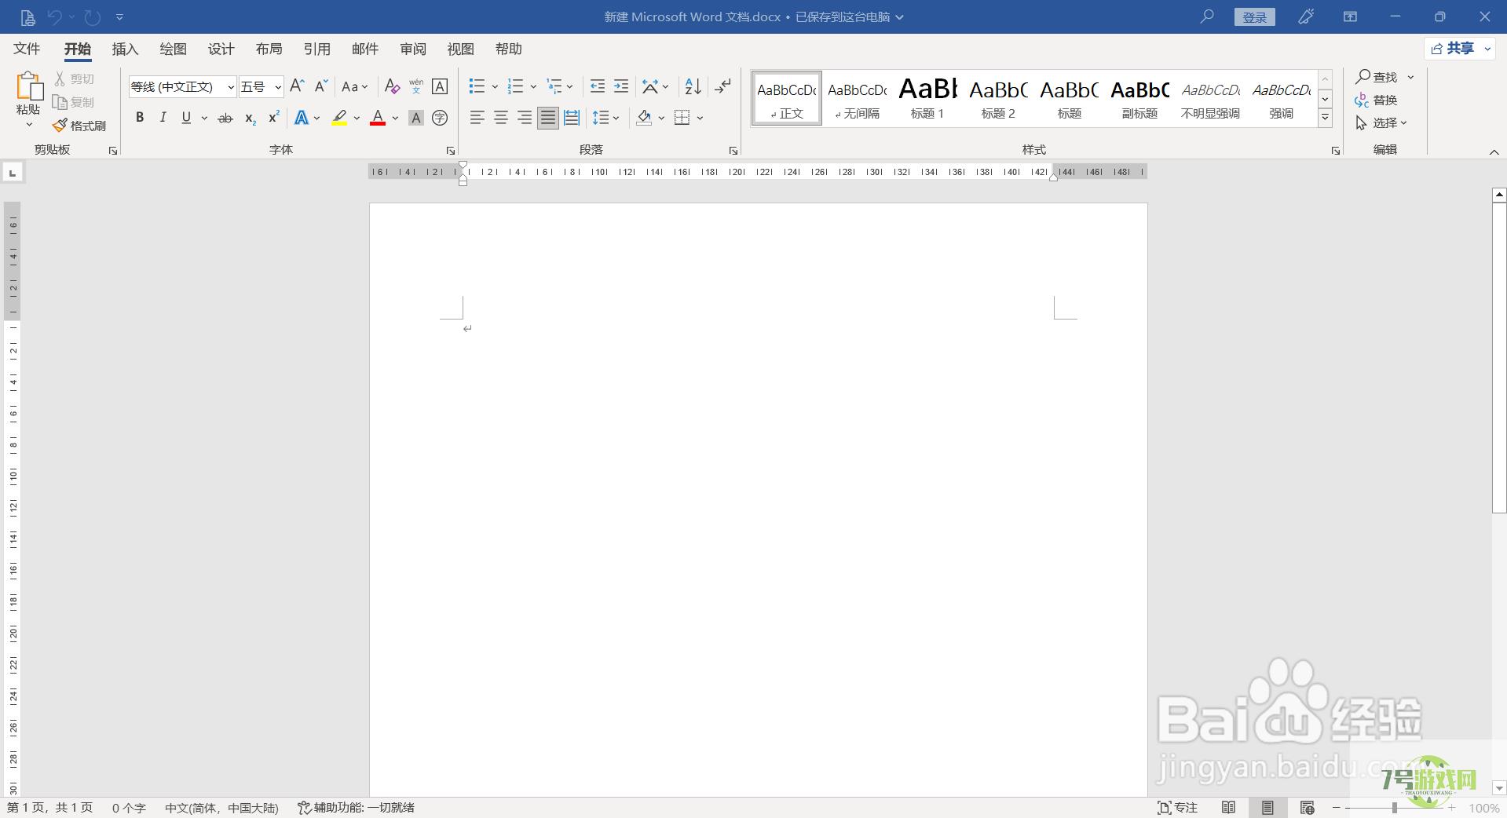Toggle Justify alignment button
The width and height of the screenshot is (1507, 818).
[548, 118]
